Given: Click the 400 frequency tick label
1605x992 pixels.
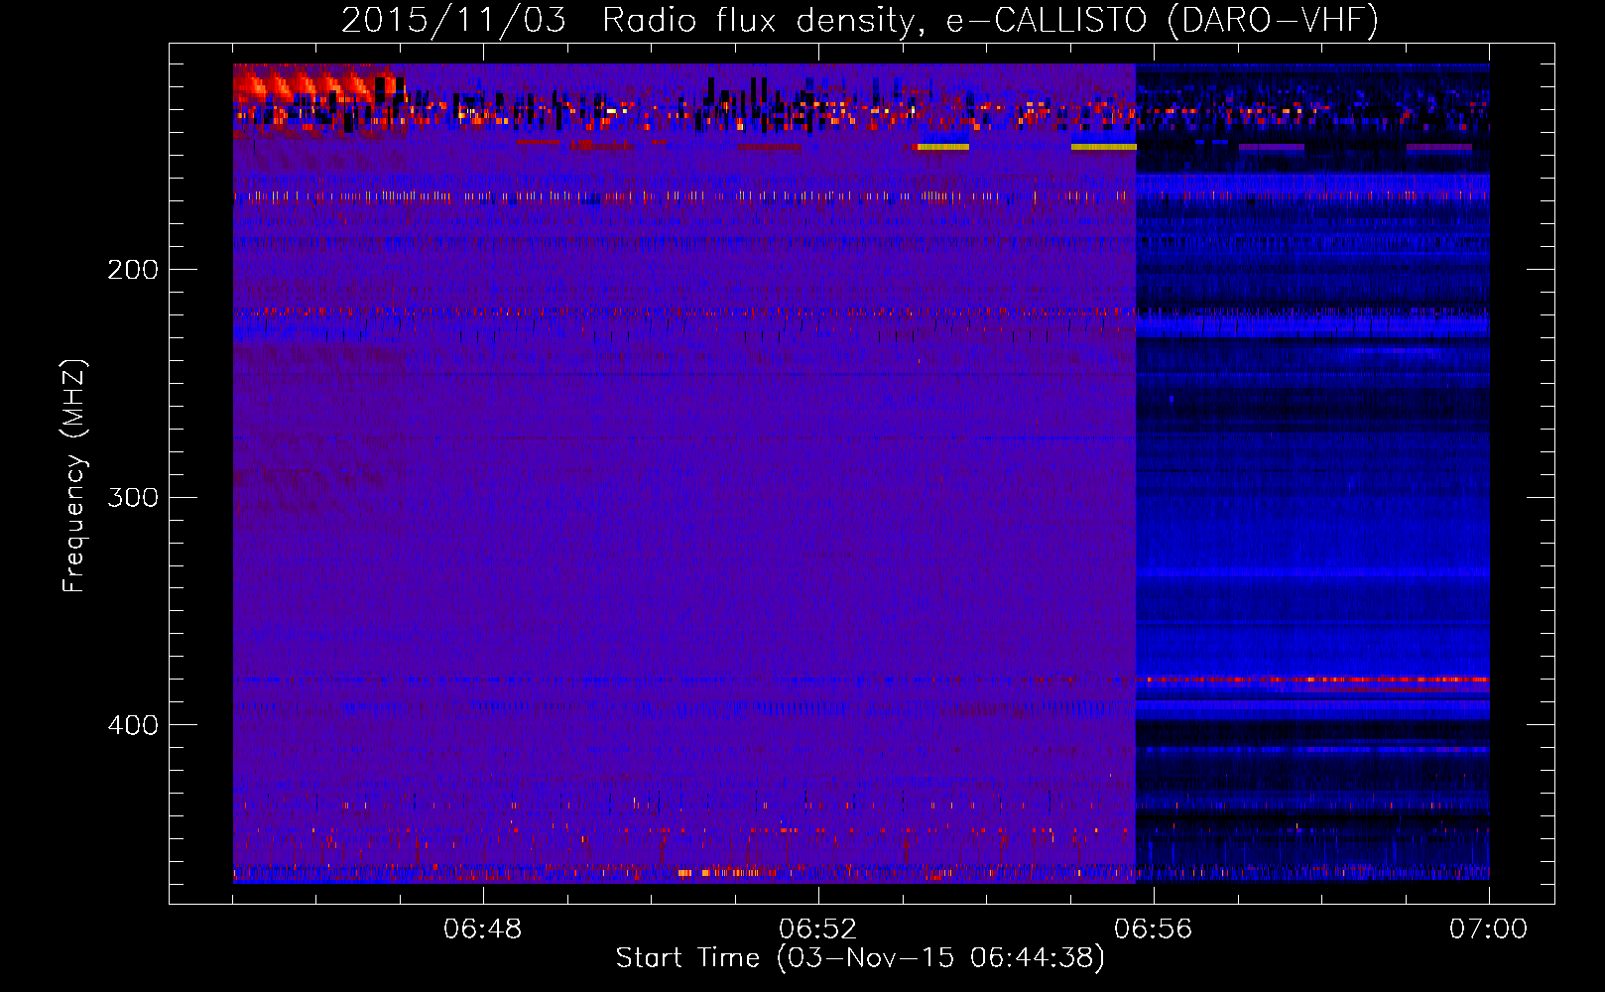Looking at the screenshot, I should pyautogui.click(x=133, y=725).
